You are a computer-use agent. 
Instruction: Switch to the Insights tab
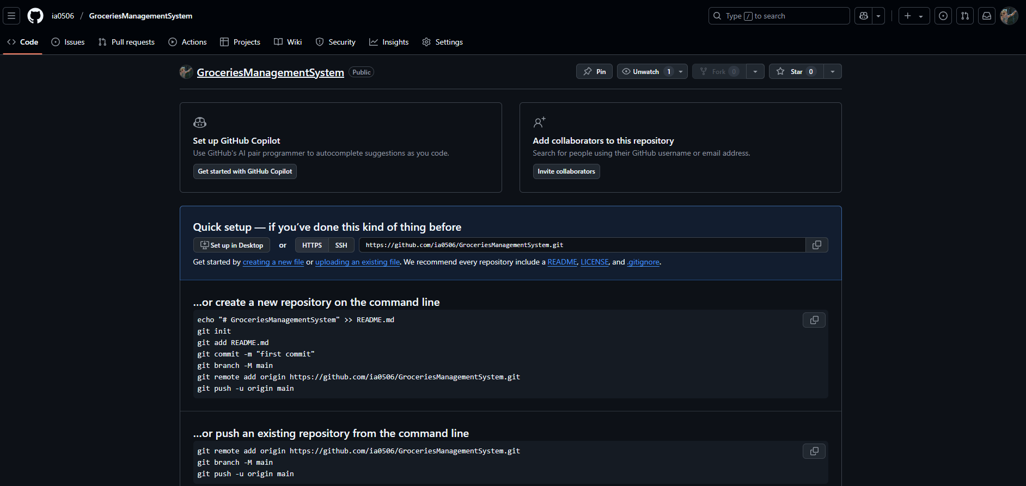pos(389,42)
